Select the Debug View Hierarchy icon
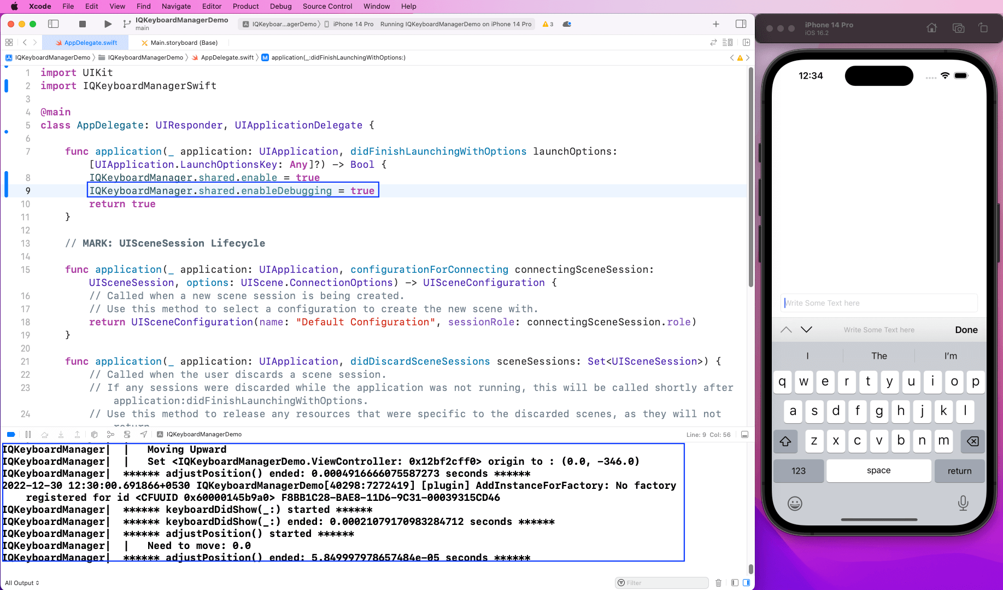 click(94, 434)
